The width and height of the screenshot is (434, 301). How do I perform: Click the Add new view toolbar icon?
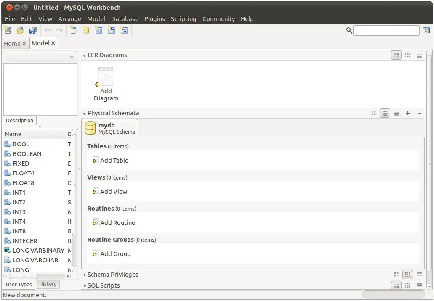coord(111,30)
